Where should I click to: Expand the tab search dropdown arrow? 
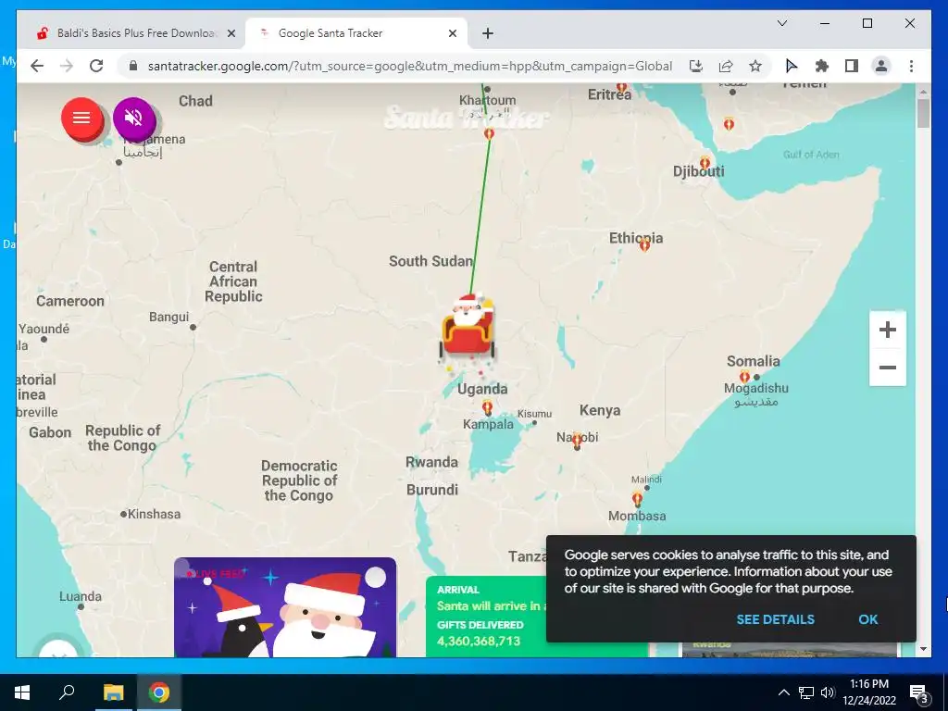pos(781,23)
